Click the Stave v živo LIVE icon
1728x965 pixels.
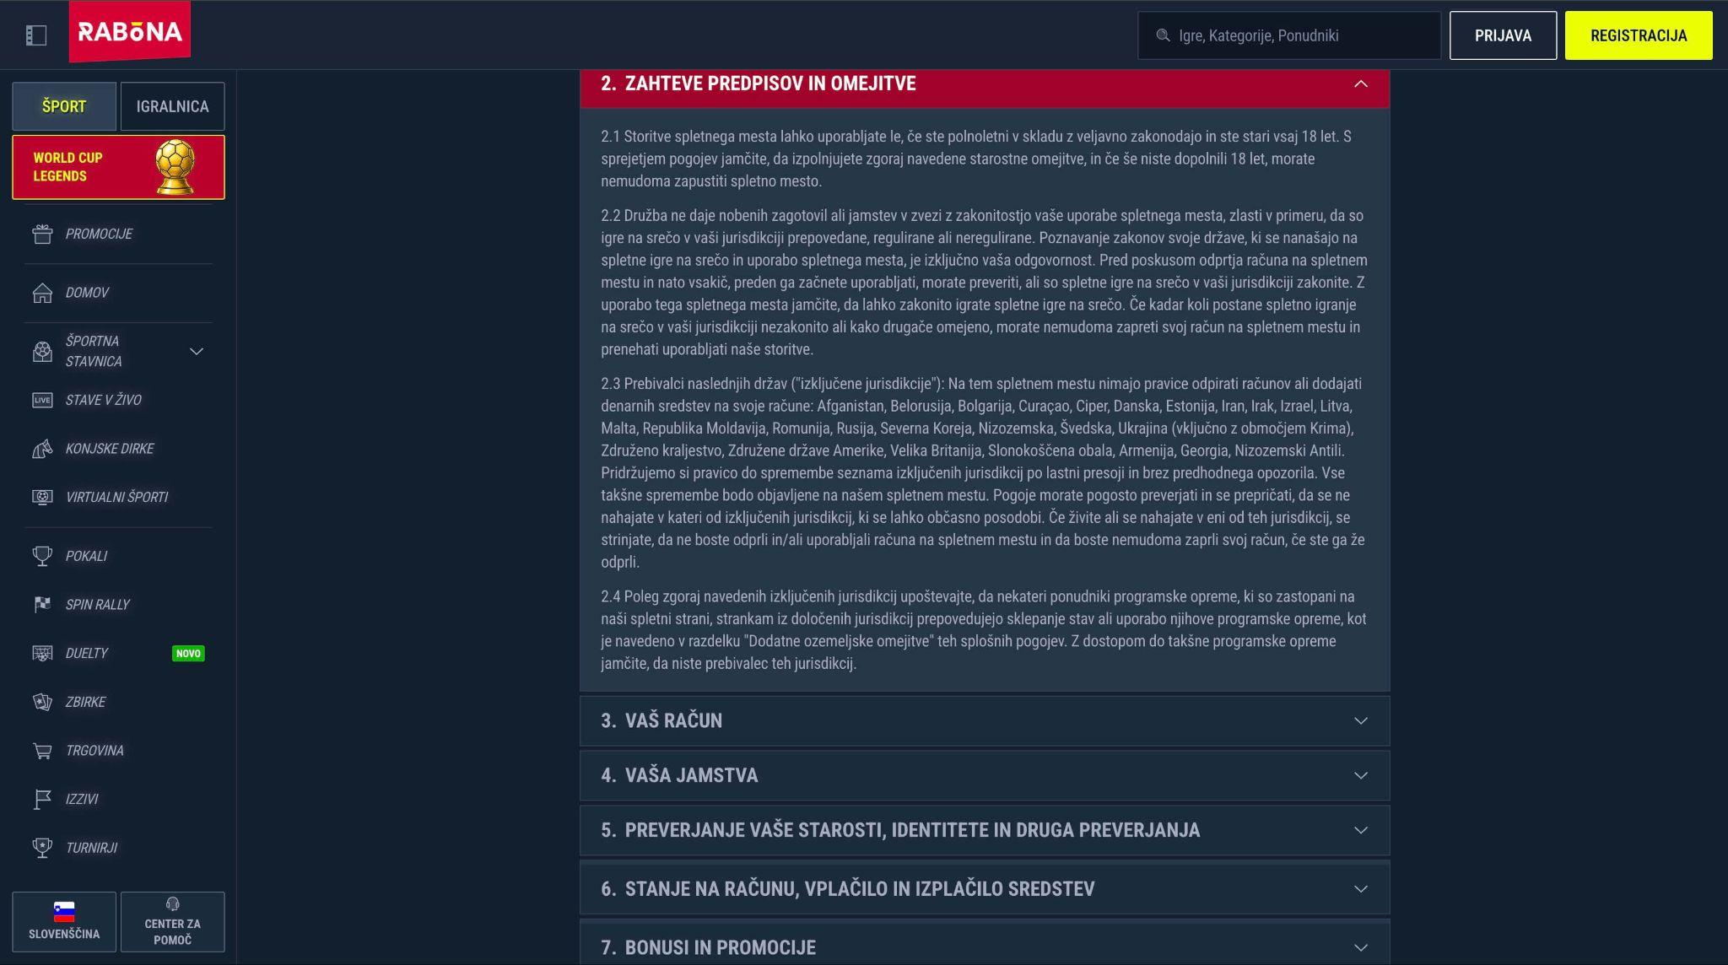(42, 400)
